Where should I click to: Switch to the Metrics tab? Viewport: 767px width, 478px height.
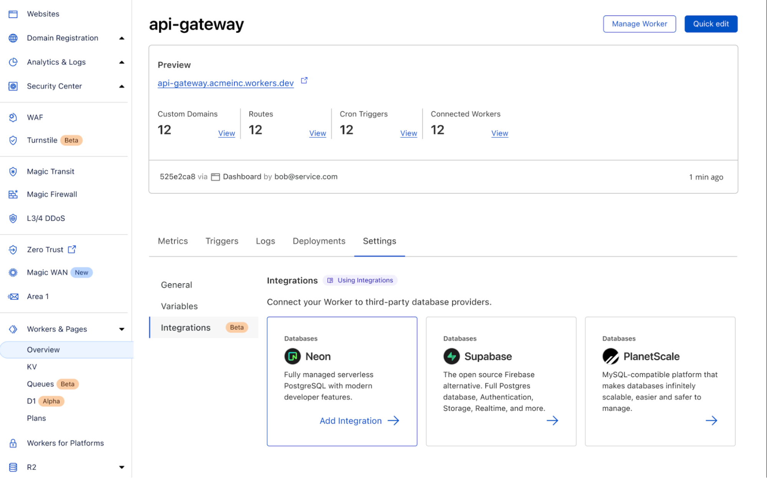tap(173, 241)
